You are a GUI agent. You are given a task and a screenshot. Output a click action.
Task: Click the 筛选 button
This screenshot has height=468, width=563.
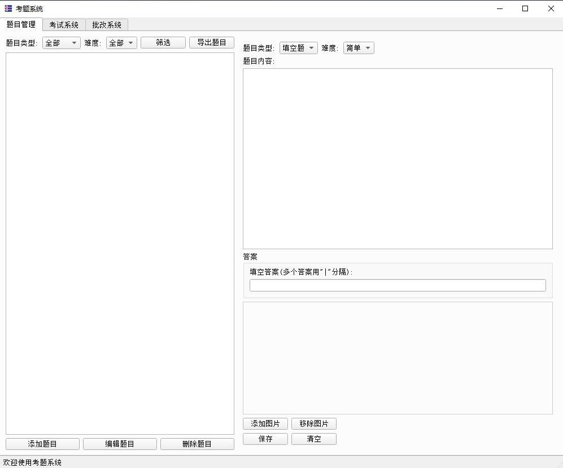coord(163,43)
